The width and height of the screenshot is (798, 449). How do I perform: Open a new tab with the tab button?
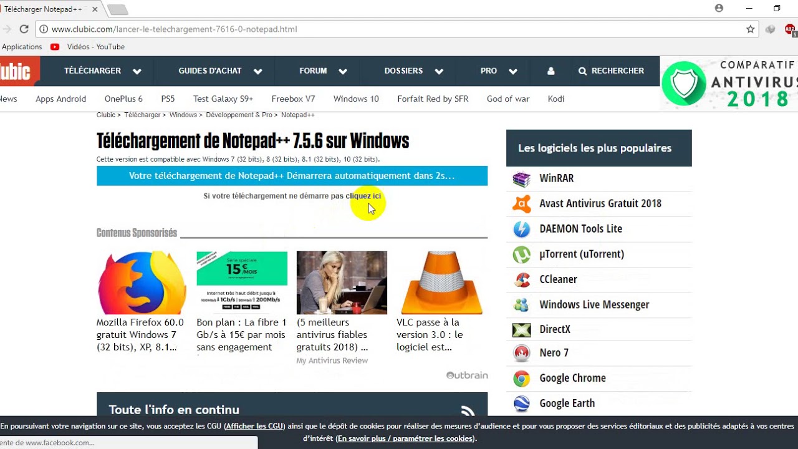117,9
